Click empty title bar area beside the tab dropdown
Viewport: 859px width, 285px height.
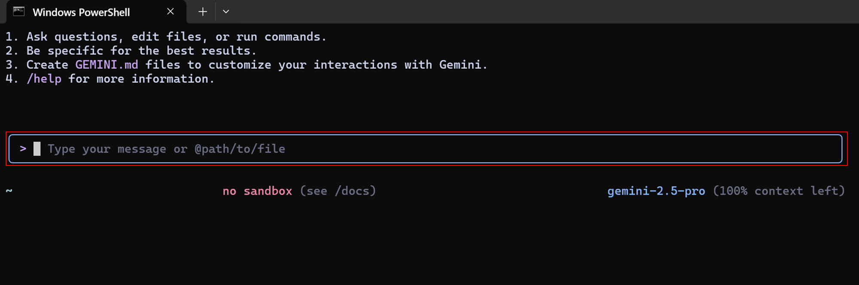[545, 12]
